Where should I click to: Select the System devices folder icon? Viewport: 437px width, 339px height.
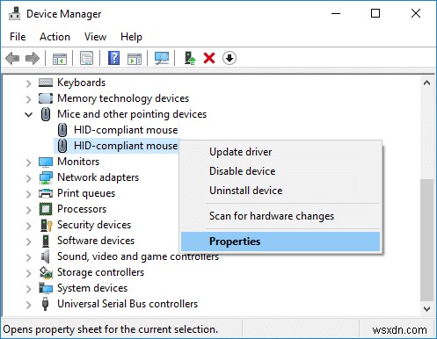[46, 288]
